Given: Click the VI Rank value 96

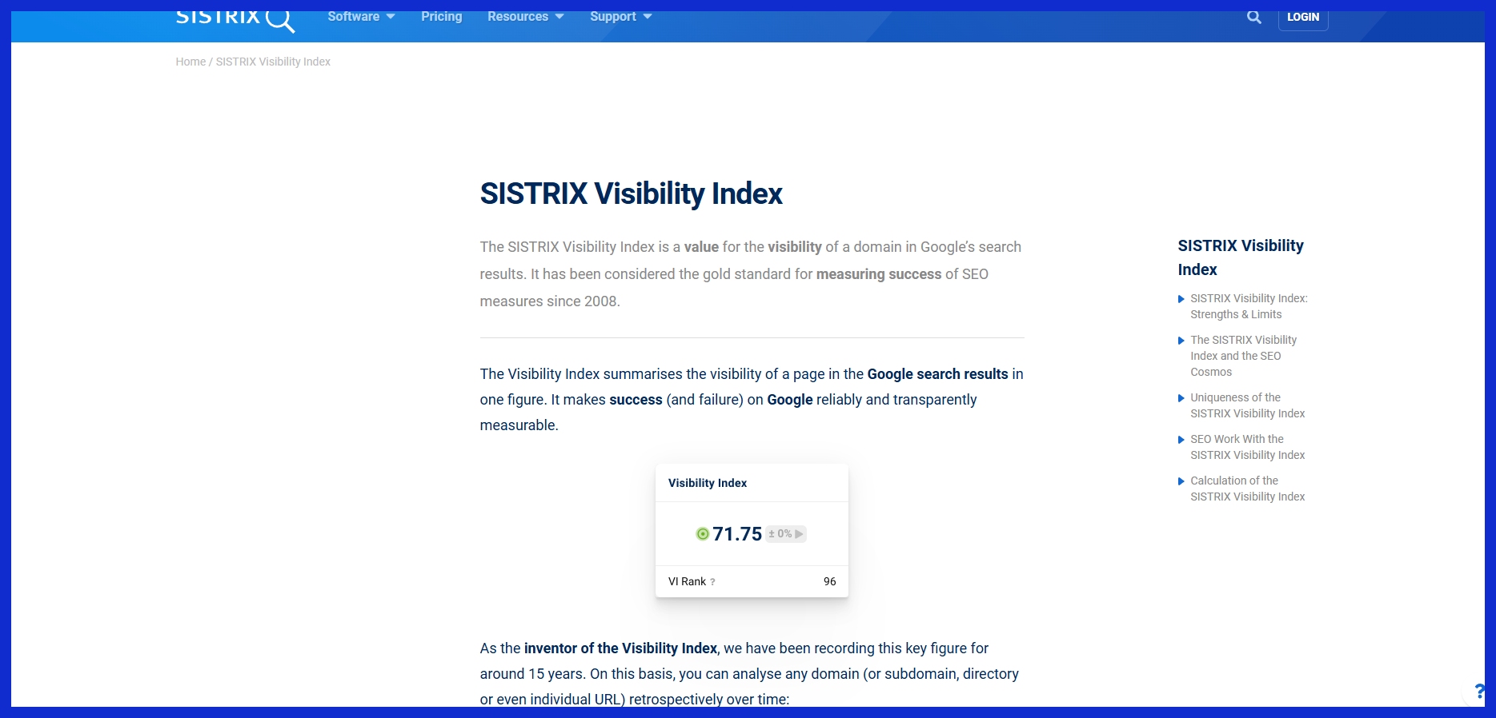Looking at the screenshot, I should pyautogui.click(x=829, y=581).
